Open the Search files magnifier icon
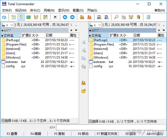 116,17
